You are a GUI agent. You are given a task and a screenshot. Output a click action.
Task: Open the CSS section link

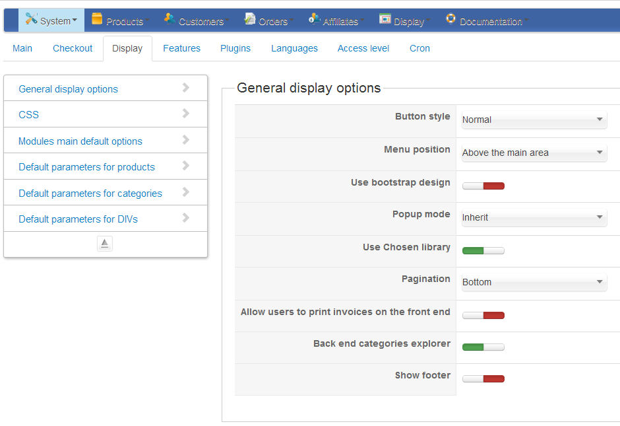pos(29,115)
